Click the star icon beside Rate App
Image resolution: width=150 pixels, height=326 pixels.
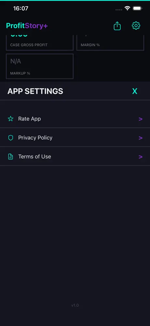(10, 119)
